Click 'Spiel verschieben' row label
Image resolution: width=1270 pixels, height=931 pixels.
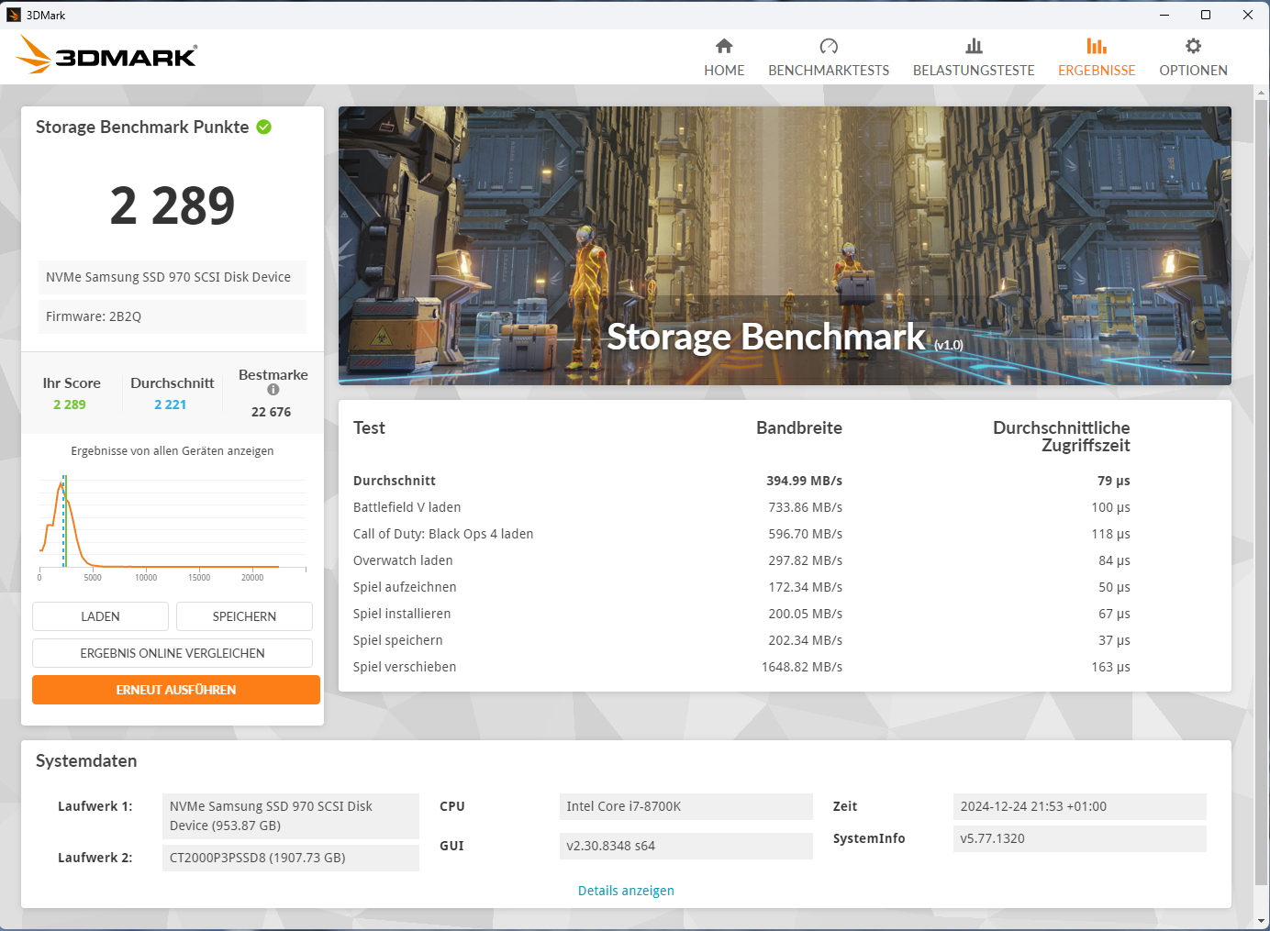tap(405, 667)
